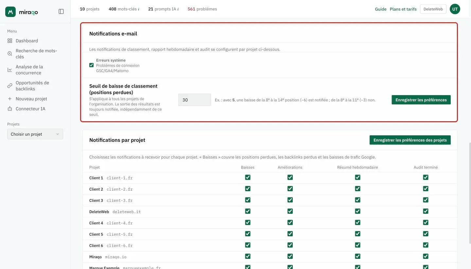471x269 pixels.
Task: Open the Choisir un projet dropdown
Action: (x=35, y=134)
